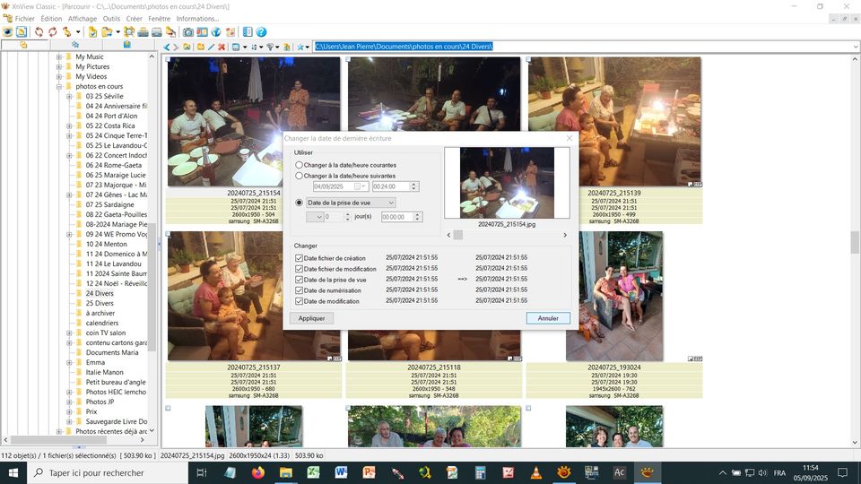Click the Annuler button
The image size is (861, 484).
548,318
